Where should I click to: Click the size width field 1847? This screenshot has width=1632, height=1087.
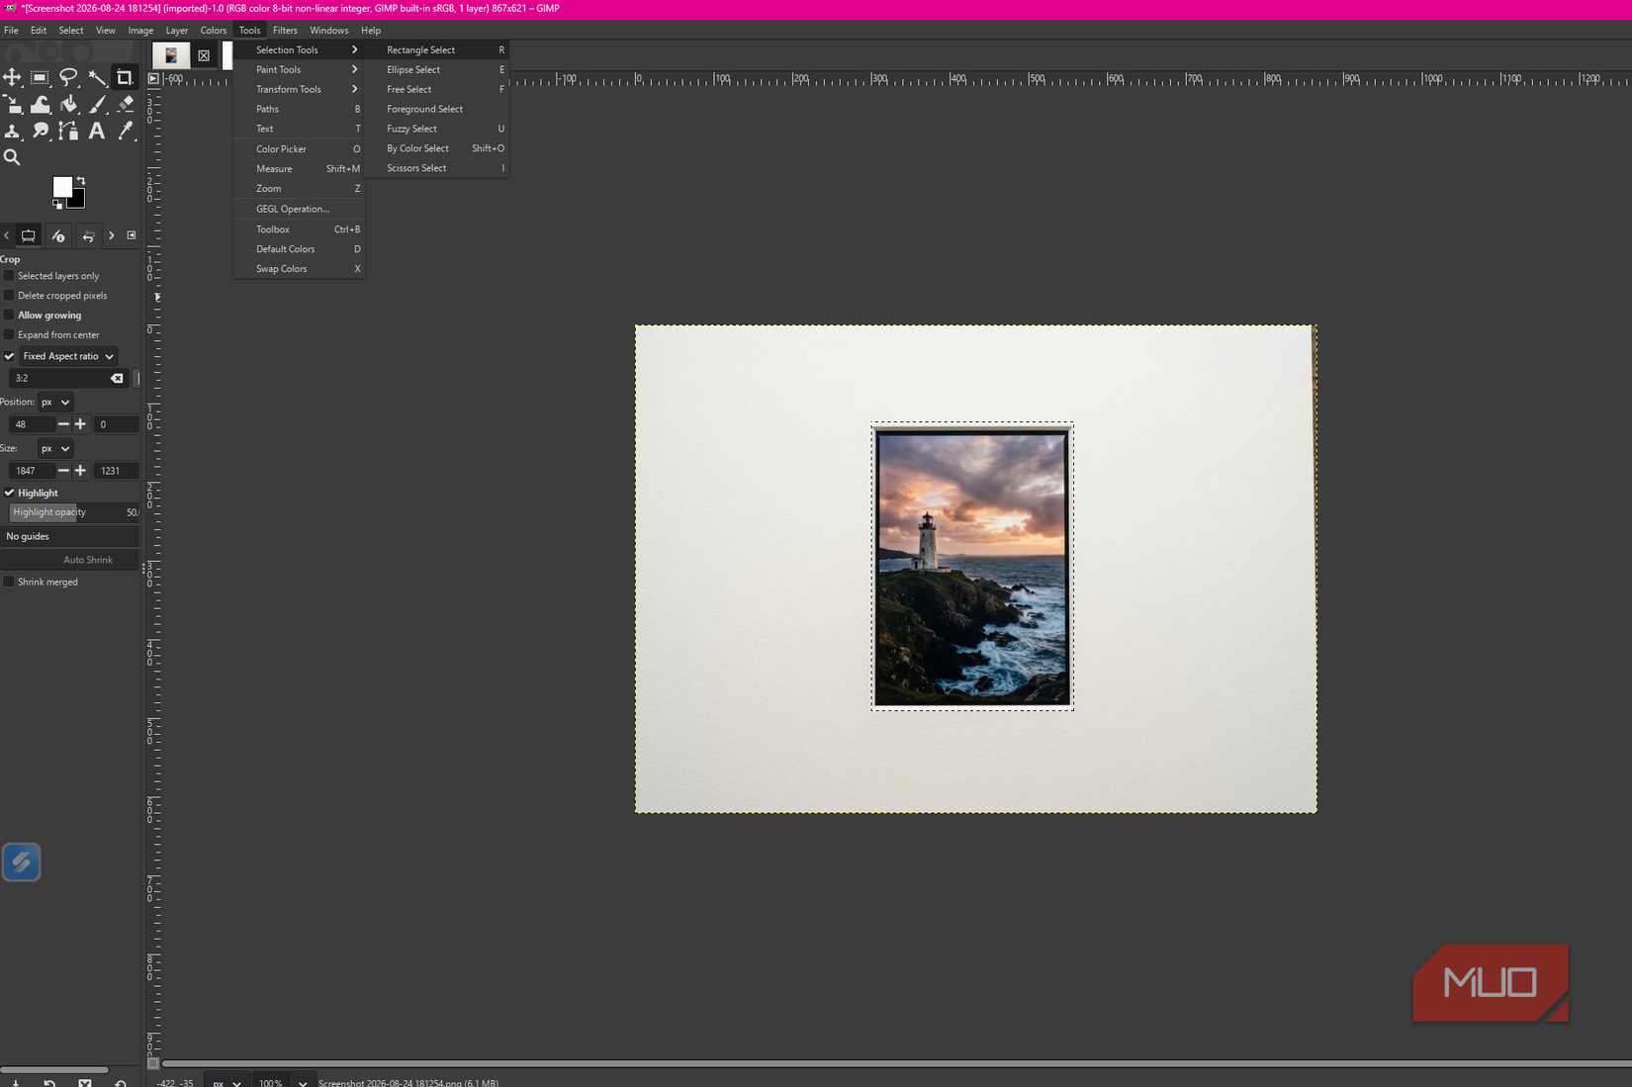32,471
